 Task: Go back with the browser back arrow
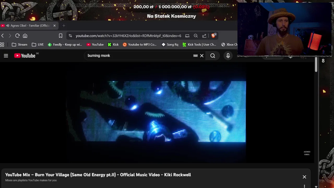tap(2, 36)
